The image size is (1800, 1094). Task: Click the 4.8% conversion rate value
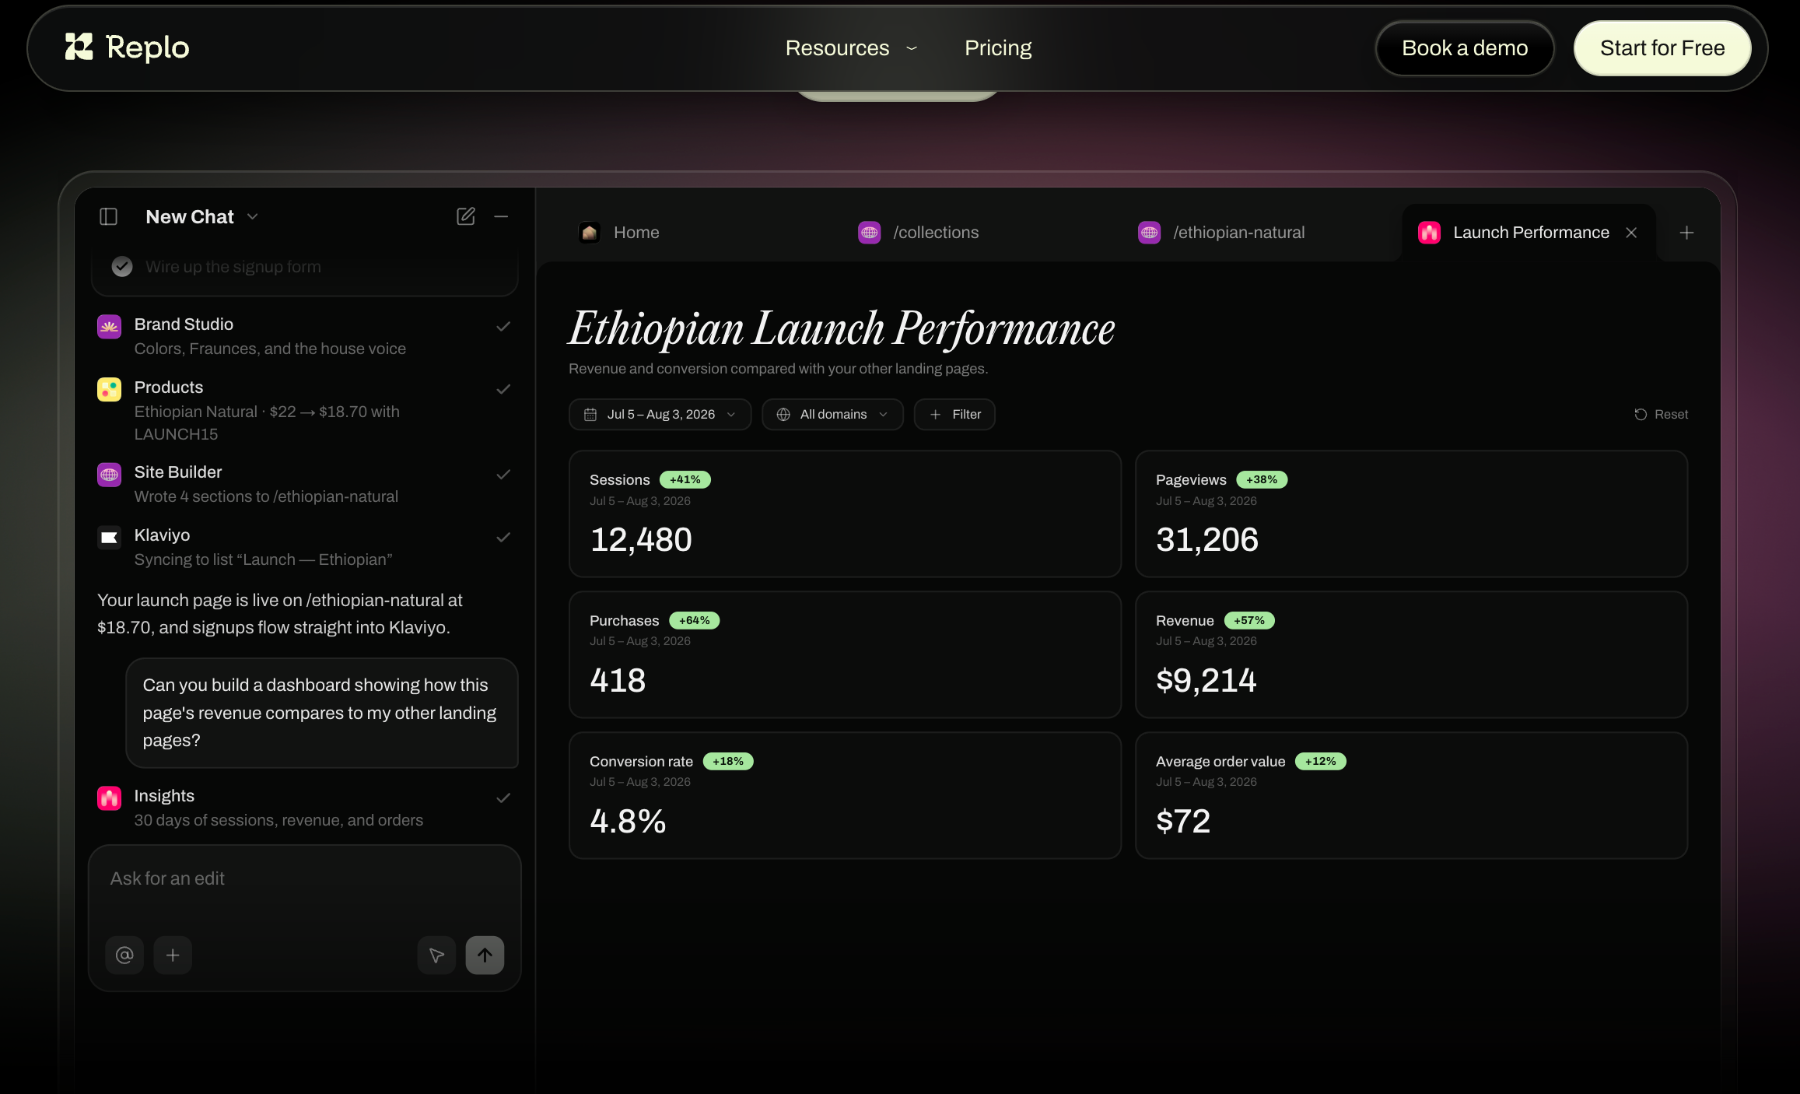pos(628,822)
